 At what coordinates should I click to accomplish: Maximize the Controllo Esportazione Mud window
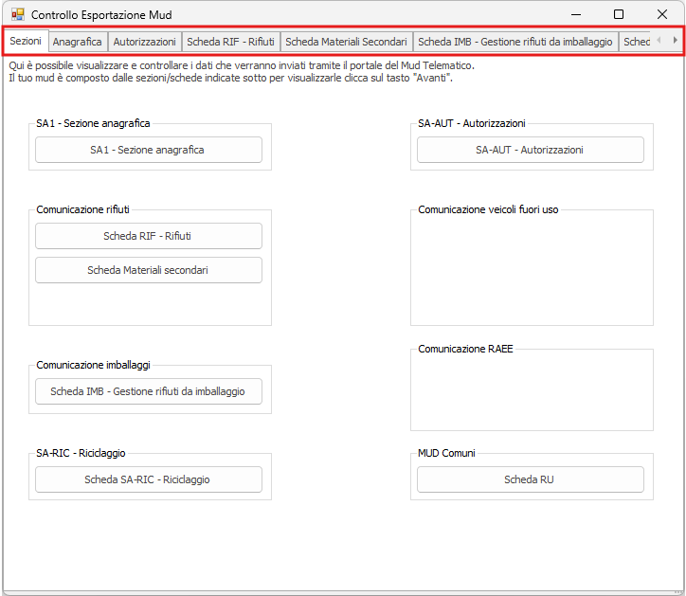tap(619, 14)
